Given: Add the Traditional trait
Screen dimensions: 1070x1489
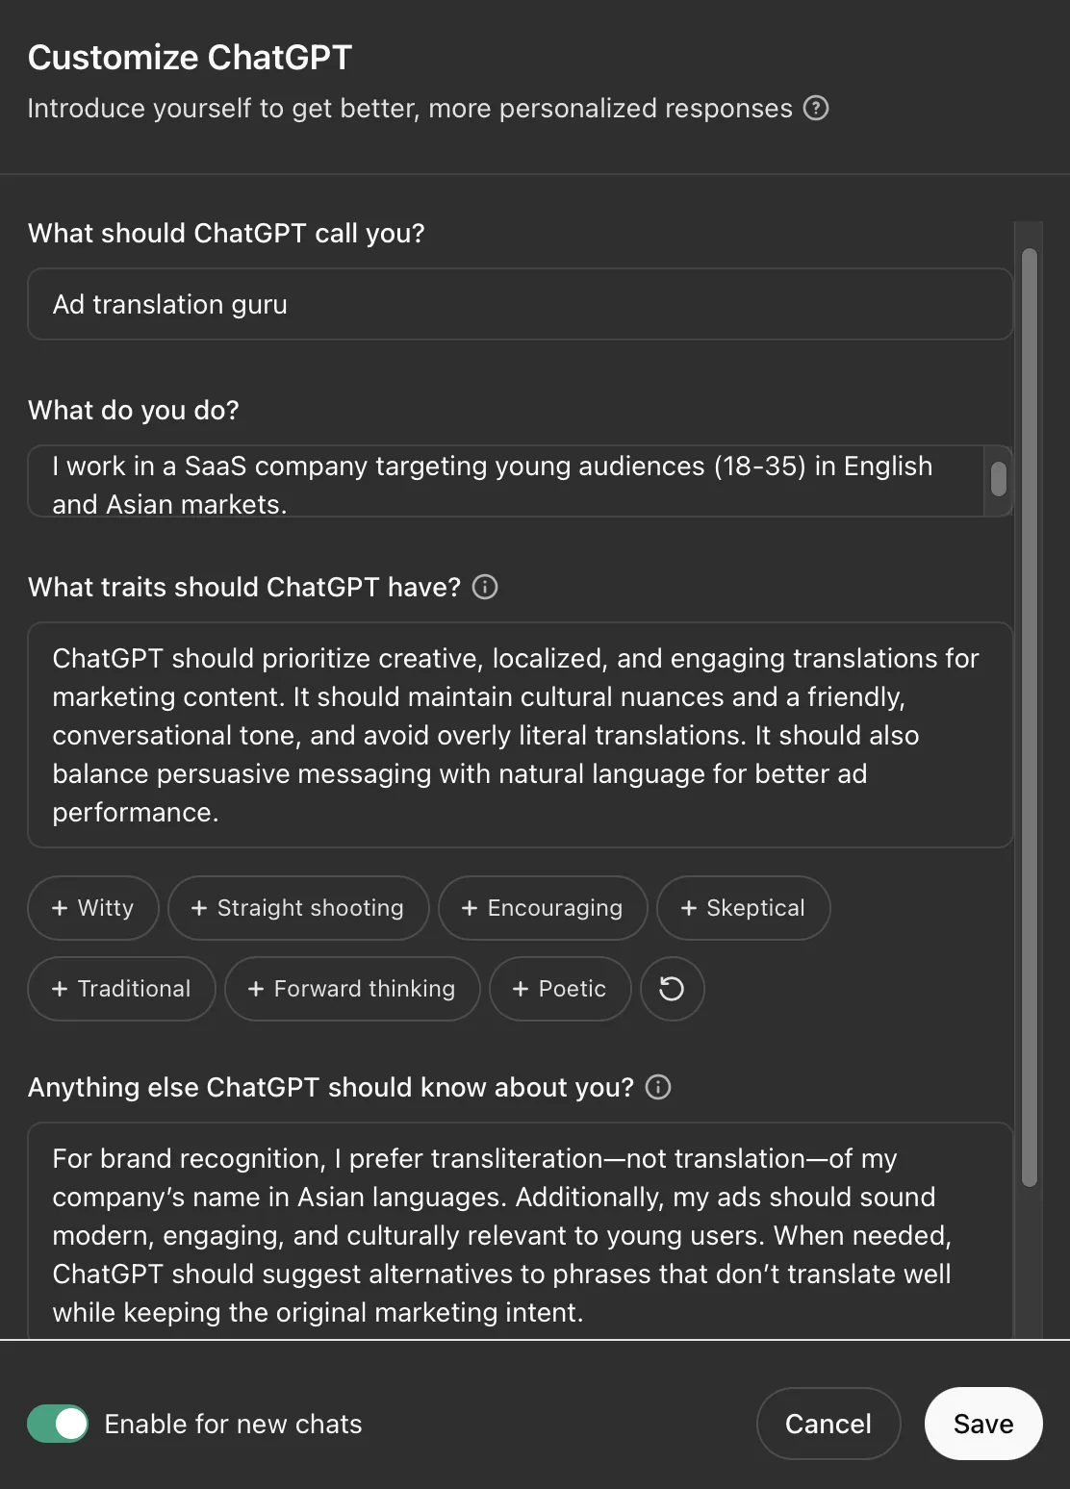Looking at the screenshot, I should [120, 989].
